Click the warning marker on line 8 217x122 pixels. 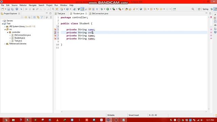tap(55, 39)
